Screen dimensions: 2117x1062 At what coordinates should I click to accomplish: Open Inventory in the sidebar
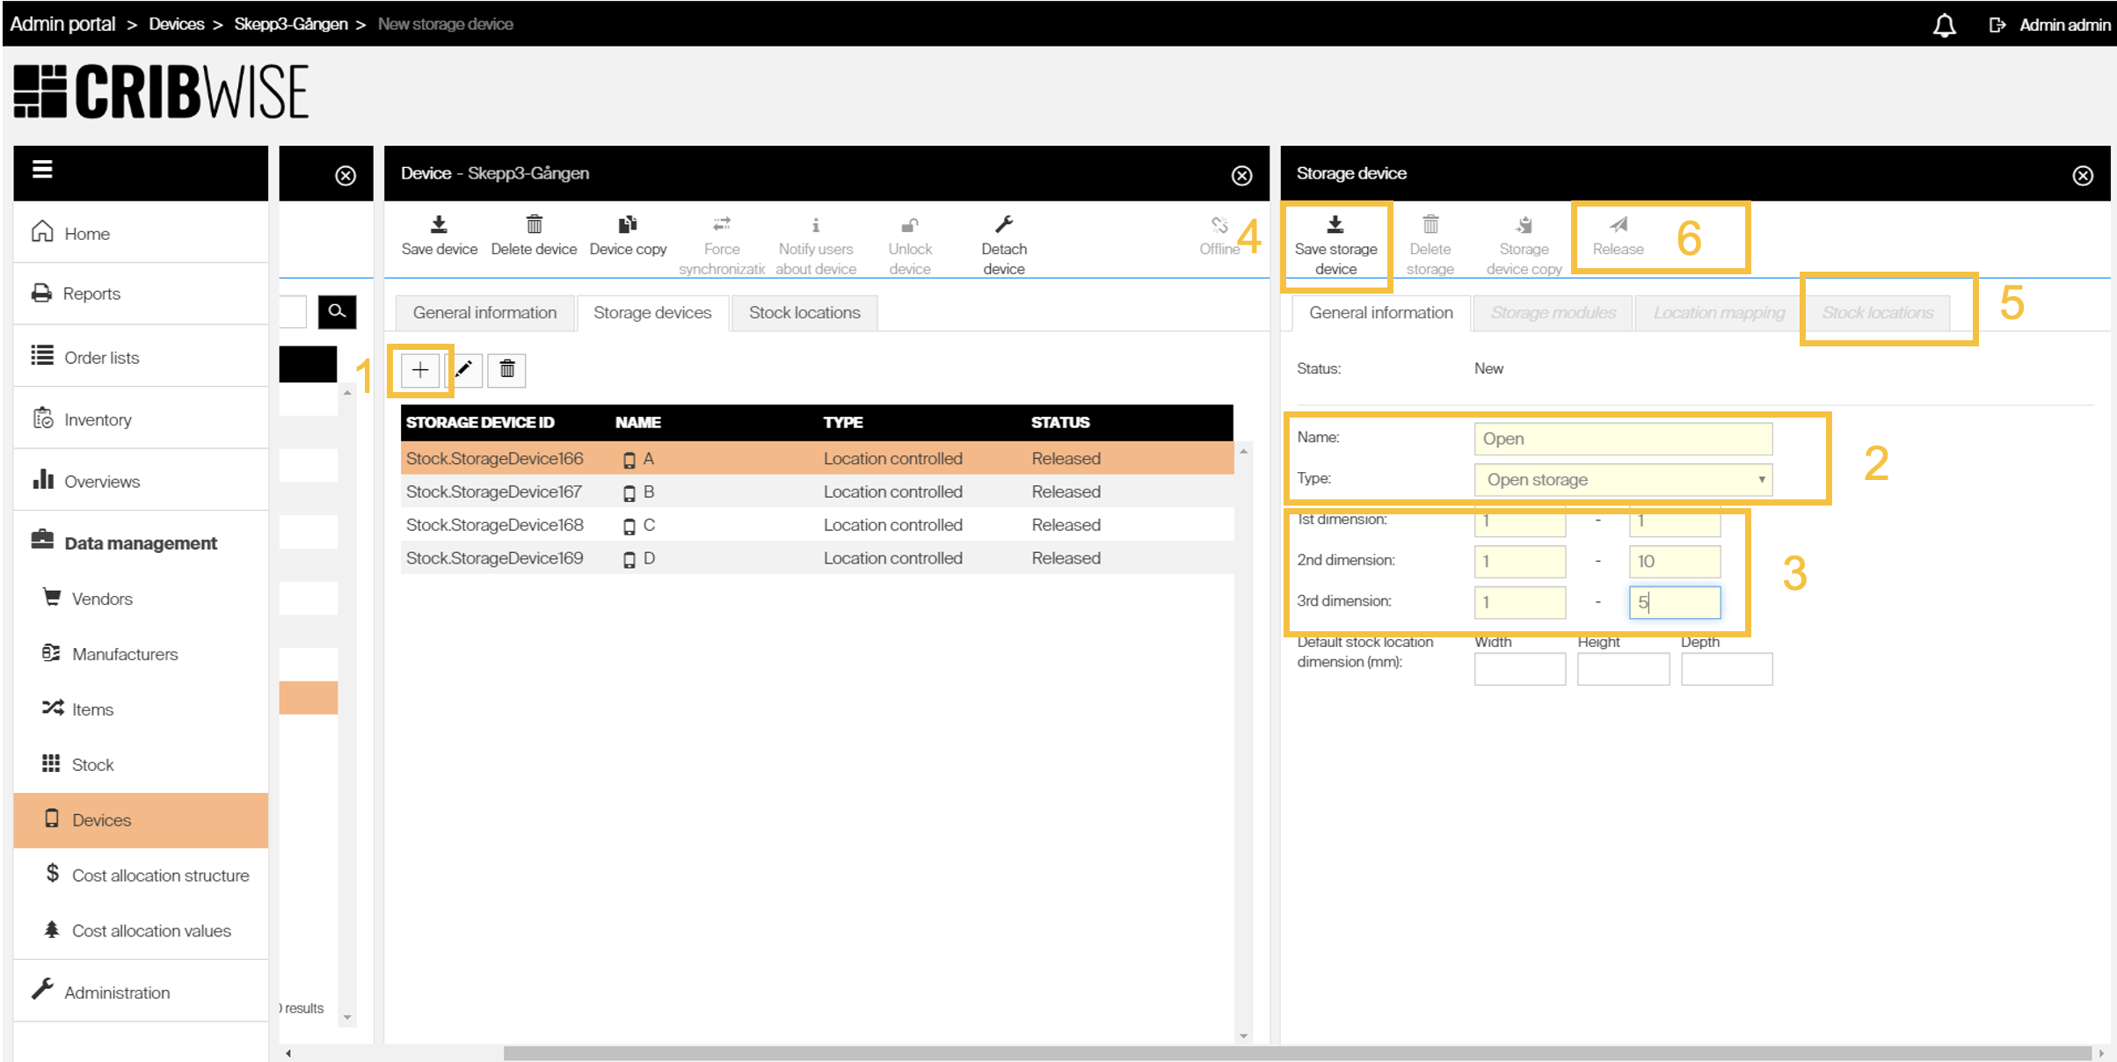(98, 419)
